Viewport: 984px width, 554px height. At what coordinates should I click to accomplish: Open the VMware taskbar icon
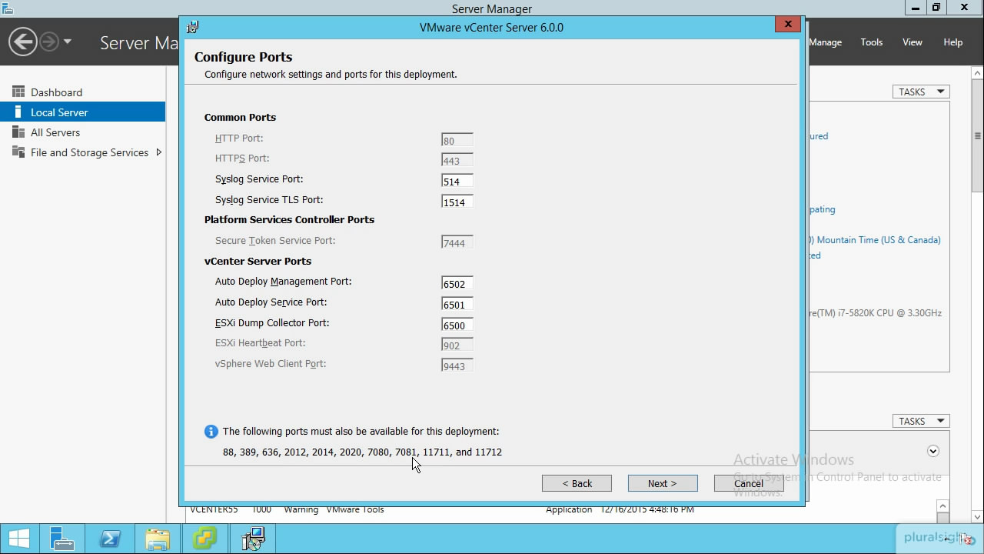coord(204,539)
